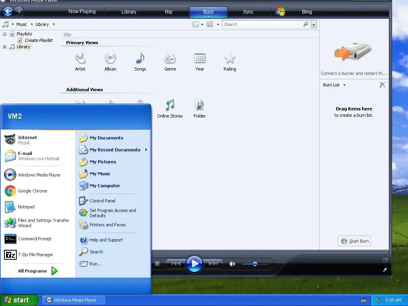Clear the burn list pane
The height and width of the screenshot is (306, 408).
click(382, 85)
